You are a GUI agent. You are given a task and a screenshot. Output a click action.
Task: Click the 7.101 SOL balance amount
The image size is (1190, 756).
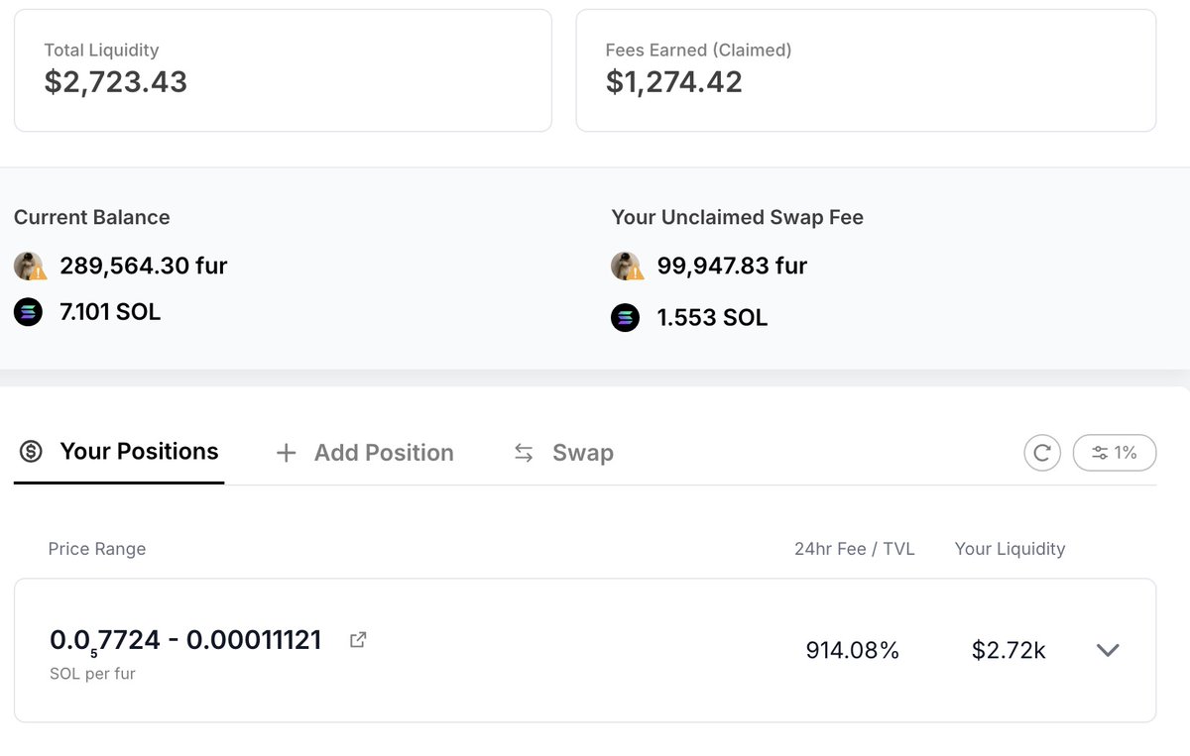tap(110, 313)
